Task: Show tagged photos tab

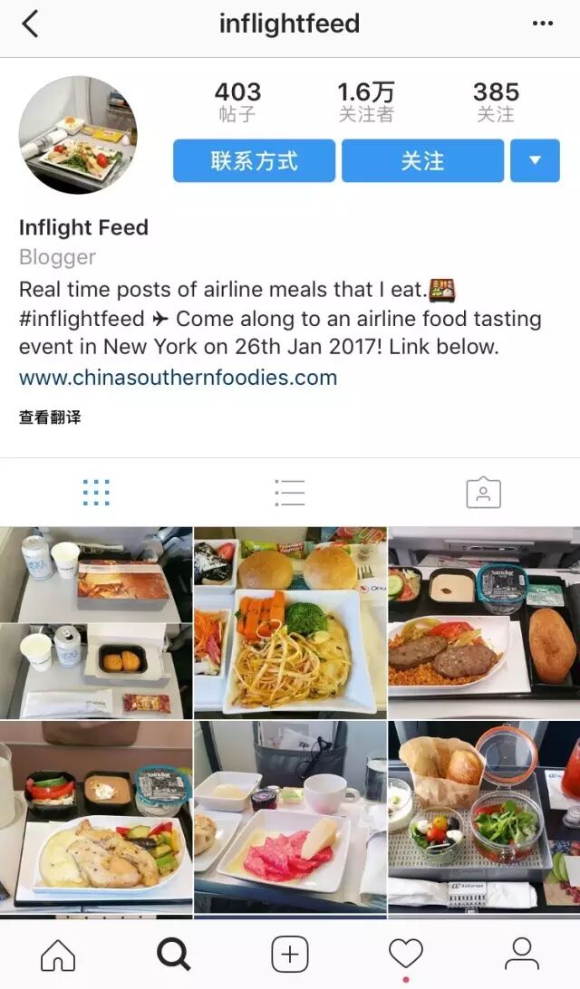Action: tap(483, 493)
